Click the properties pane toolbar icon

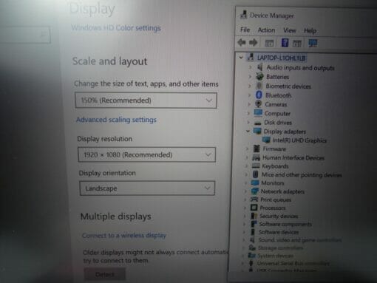point(297,44)
